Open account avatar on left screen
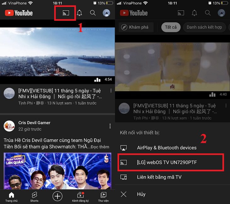230x204 pixels. (x=106, y=13)
